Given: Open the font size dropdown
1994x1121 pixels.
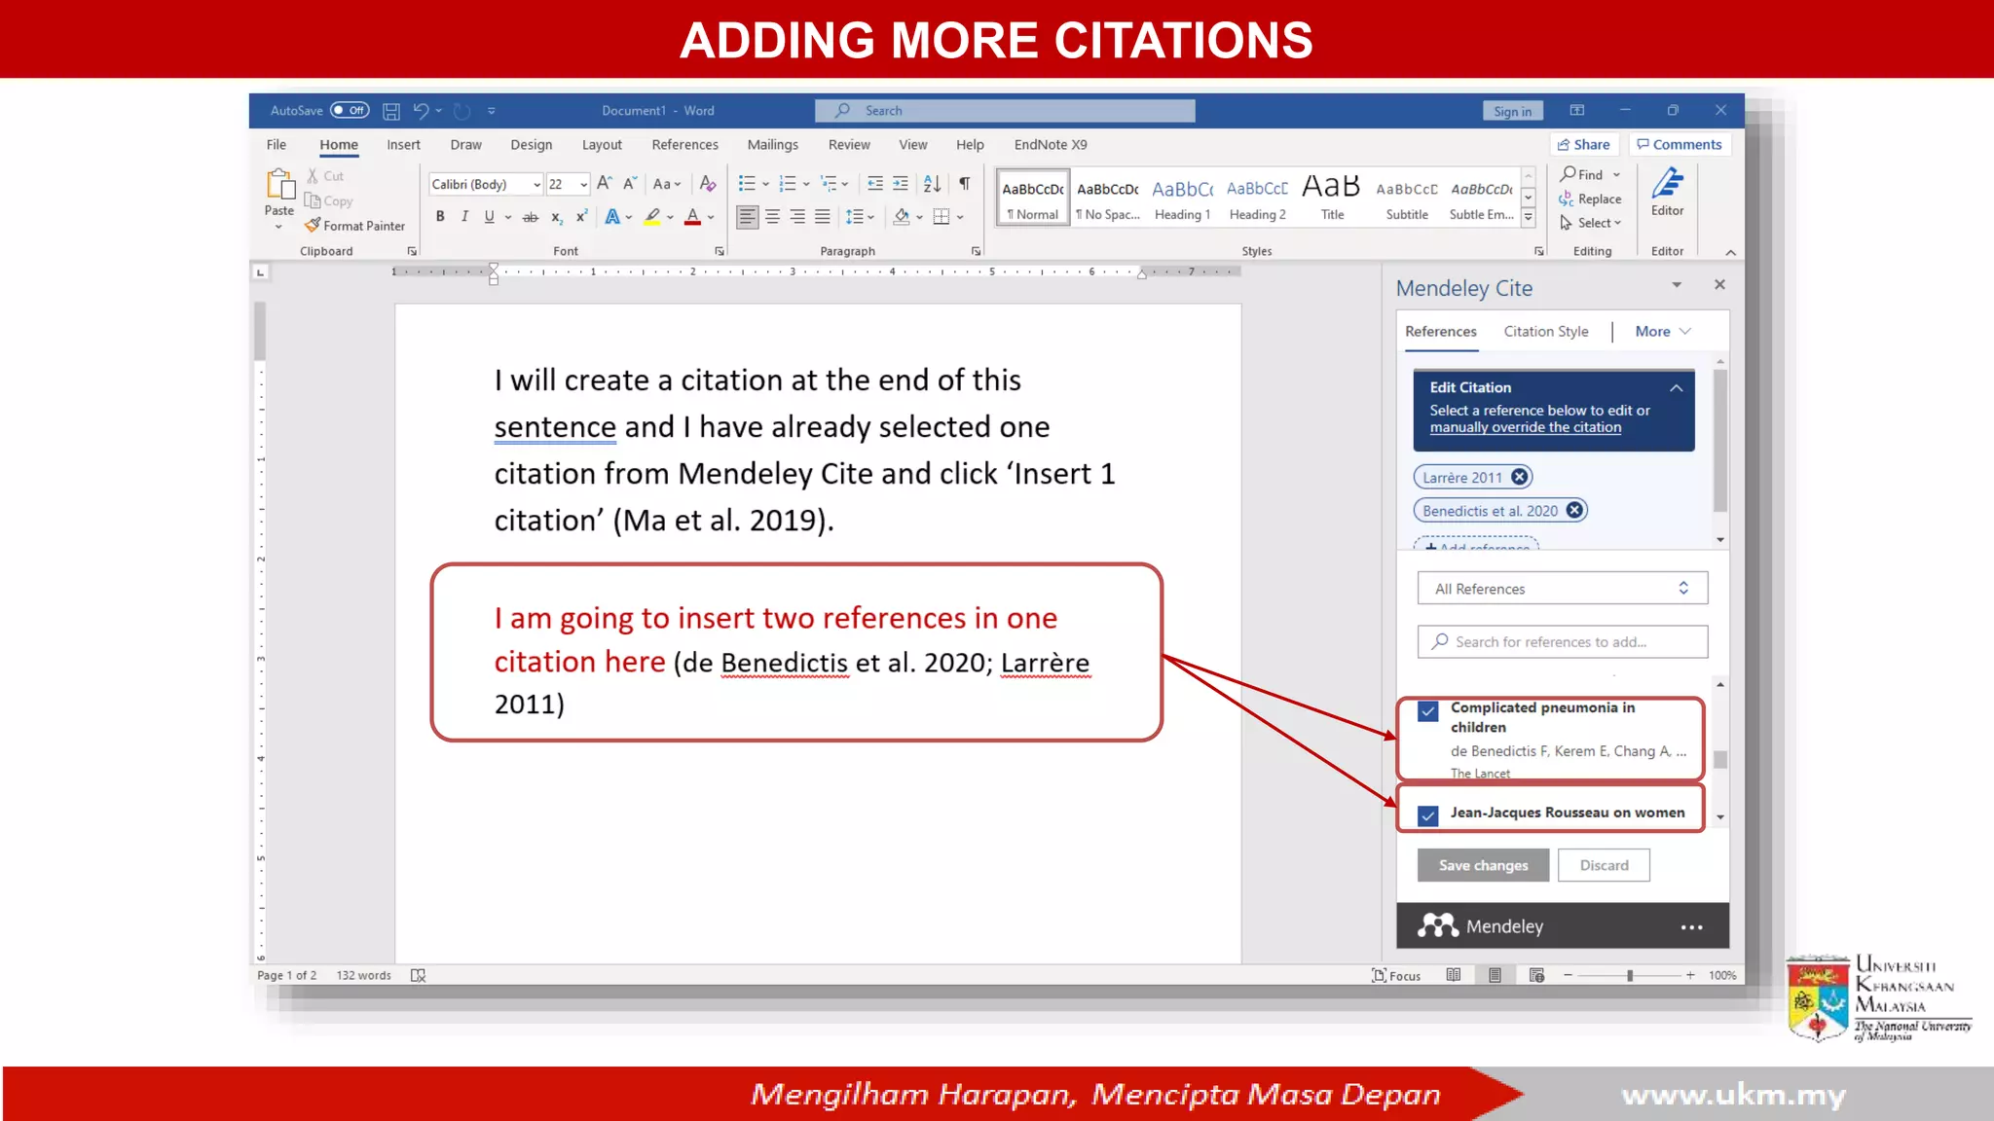Looking at the screenshot, I should tap(583, 184).
